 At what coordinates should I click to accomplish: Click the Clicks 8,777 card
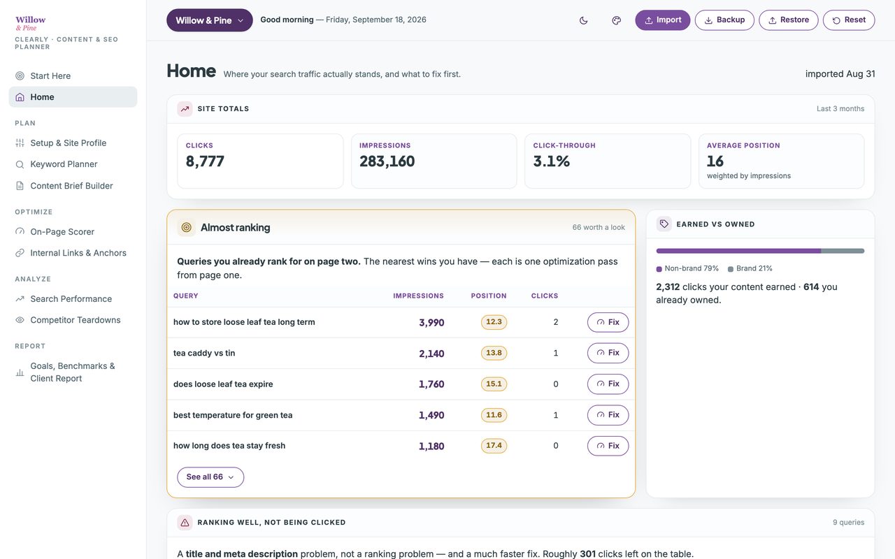pos(260,161)
